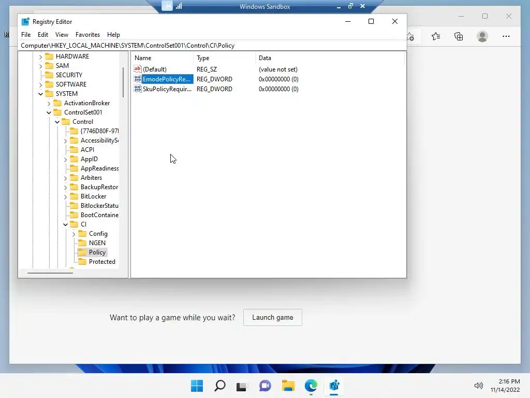Open Microsoft Edge from the taskbar
530x398 pixels.
point(311,386)
